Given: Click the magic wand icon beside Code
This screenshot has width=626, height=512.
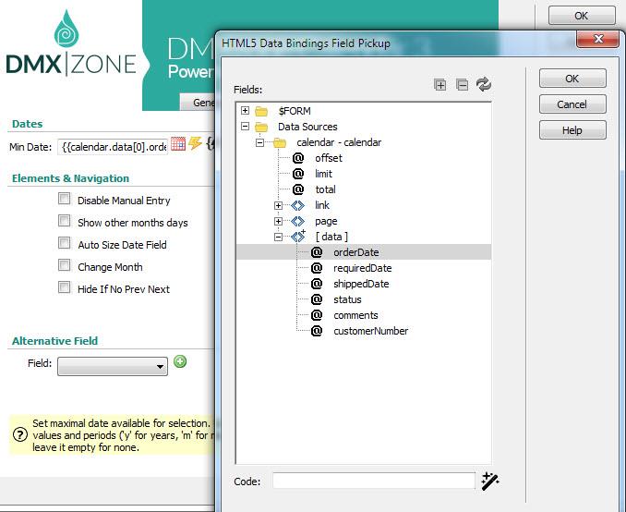Looking at the screenshot, I should [490, 481].
